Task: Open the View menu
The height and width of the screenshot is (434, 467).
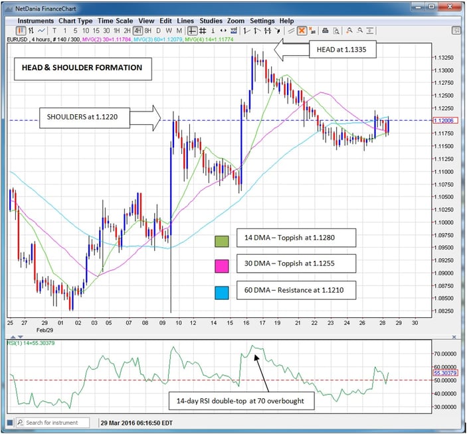Action: pyautogui.click(x=146, y=21)
